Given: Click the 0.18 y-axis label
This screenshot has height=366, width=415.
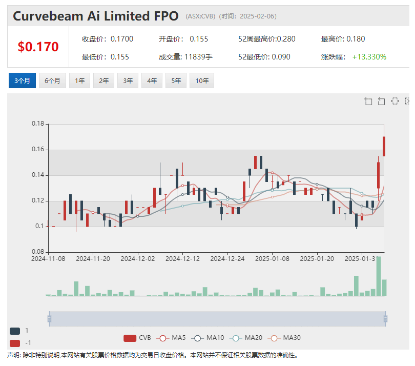Looking at the screenshot, I should [38, 124].
